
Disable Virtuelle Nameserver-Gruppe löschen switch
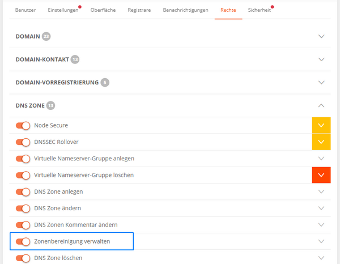pyautogui.click(x=23, y=175)
